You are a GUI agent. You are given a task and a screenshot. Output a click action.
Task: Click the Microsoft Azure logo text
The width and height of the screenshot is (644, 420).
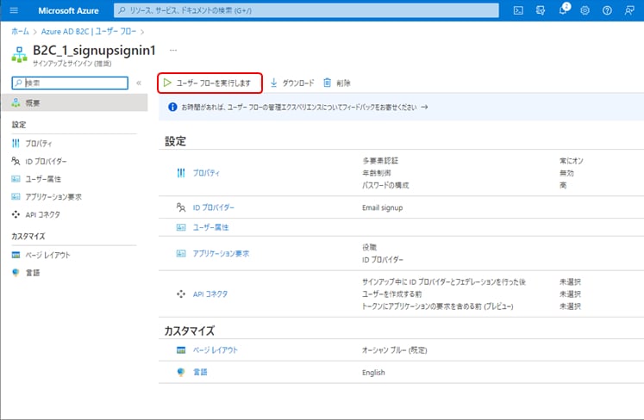click(x=68, y=10)
